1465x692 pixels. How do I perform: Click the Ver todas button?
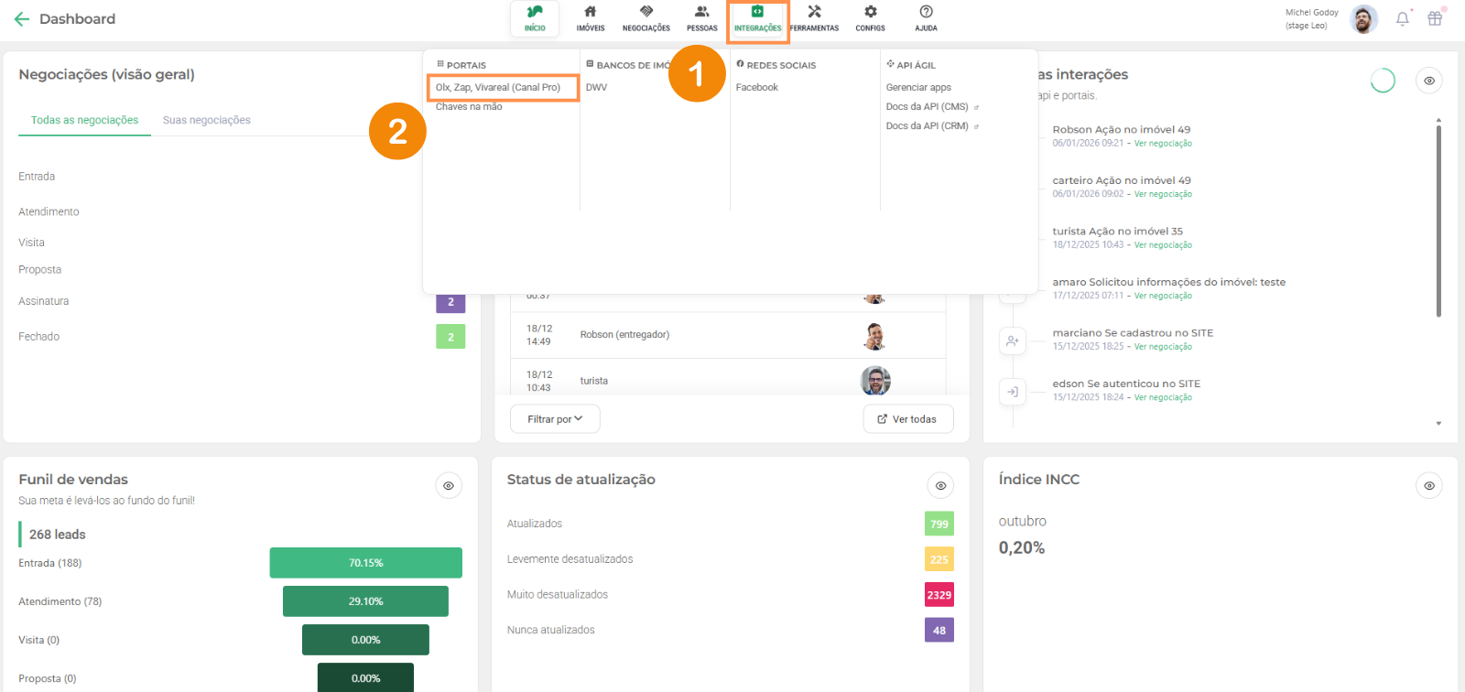(x=907, y=419)
